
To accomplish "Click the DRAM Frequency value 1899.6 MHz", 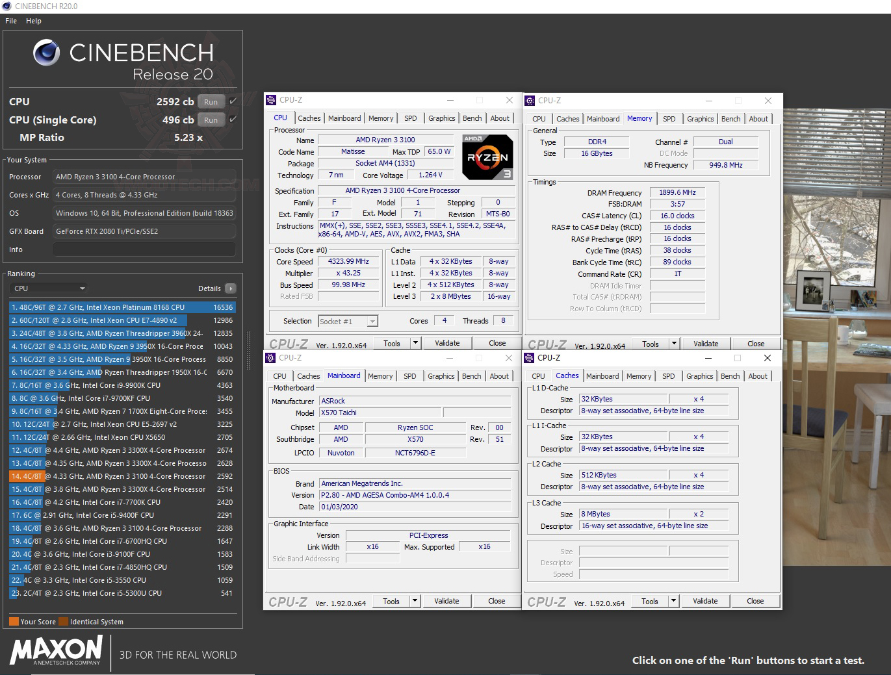I will (x=677, y=192).
